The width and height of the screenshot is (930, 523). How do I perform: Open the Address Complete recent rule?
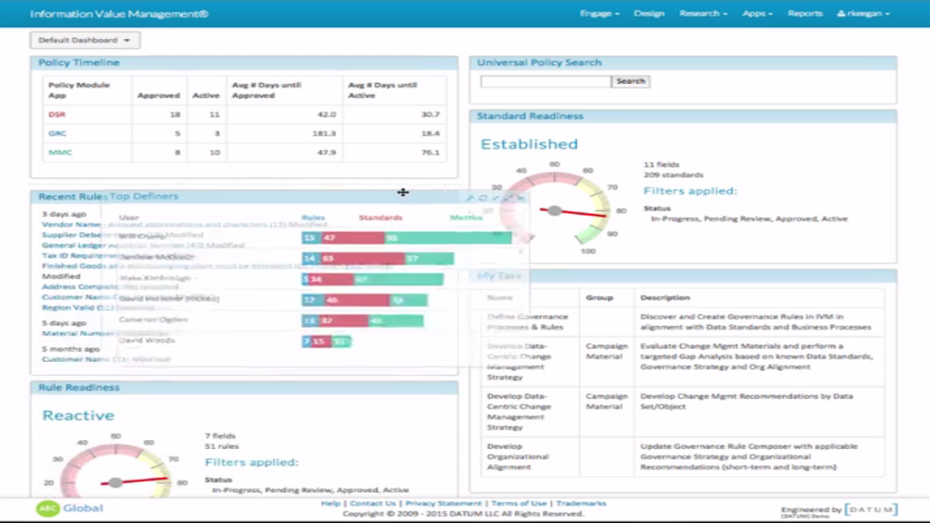coord(80,287)
